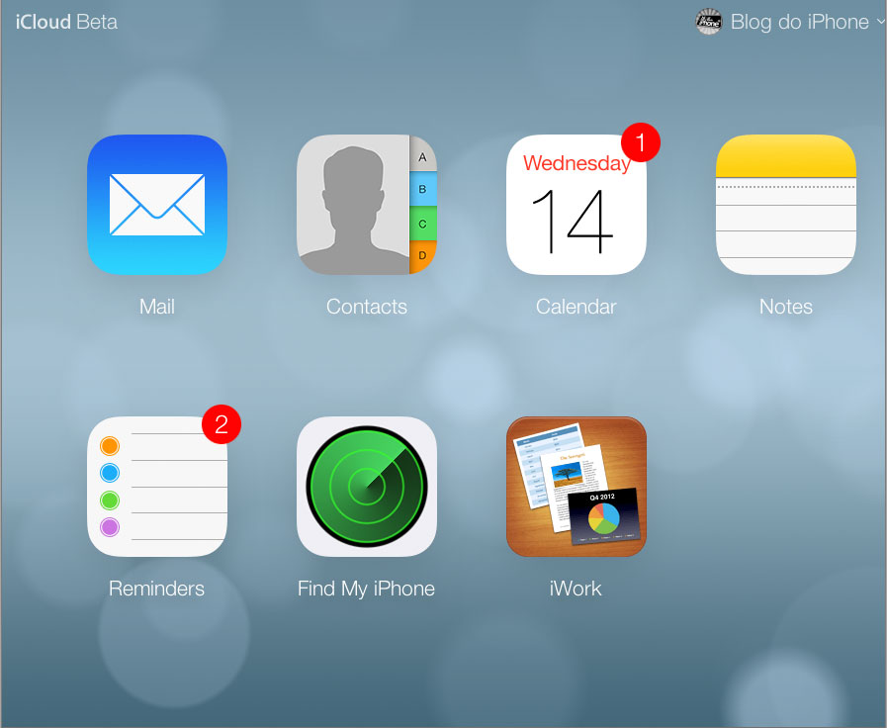Click the Reminders notification badge 2
Screen dimensions: 887x728
222,424
